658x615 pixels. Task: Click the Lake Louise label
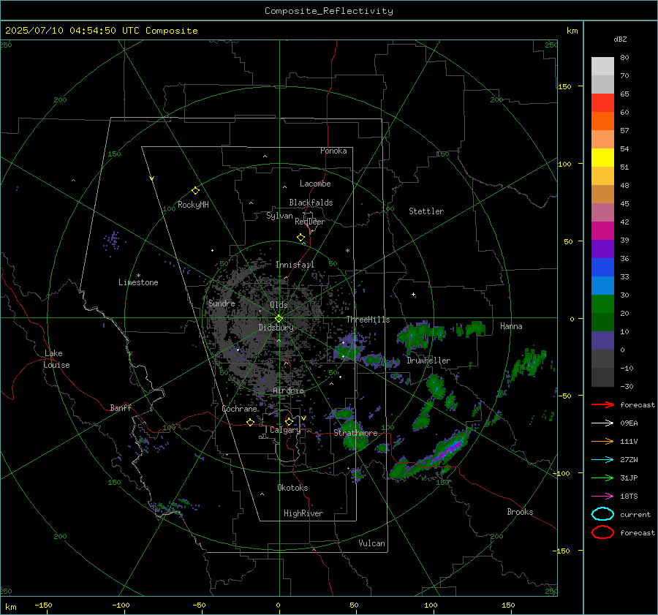(x=56, y=359)
